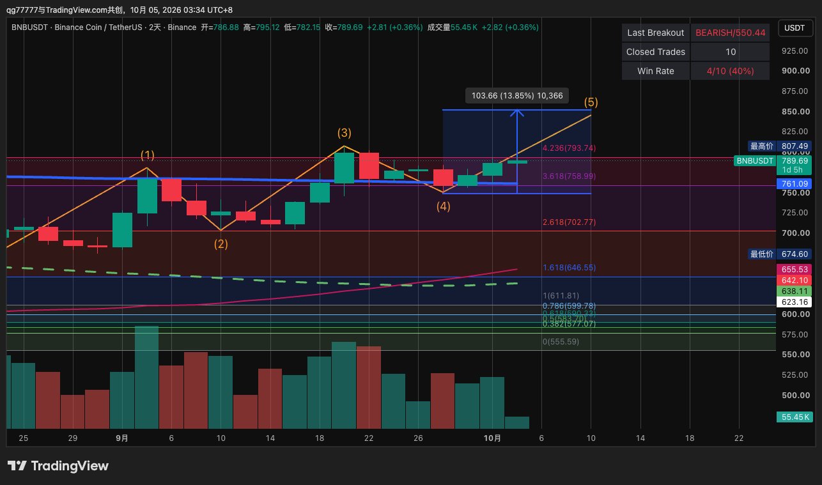Click the 655.53 price tag on axis
822x485 pixels.
[x=795, y=269]
